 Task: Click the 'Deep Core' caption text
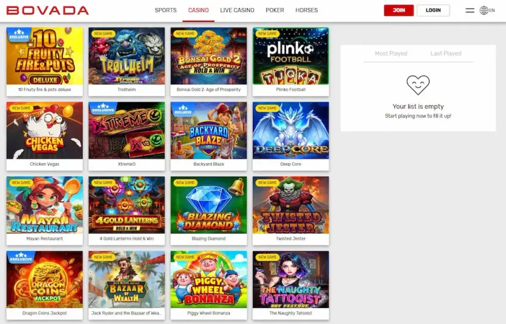click(x=291, y=164)
